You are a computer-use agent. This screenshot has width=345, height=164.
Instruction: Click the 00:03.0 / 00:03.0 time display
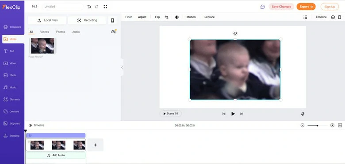(x=184, y=125)
